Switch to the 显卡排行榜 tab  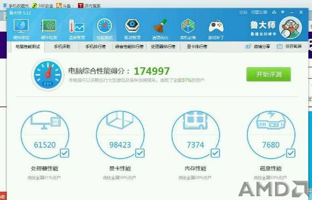click(x=197, y=47)
